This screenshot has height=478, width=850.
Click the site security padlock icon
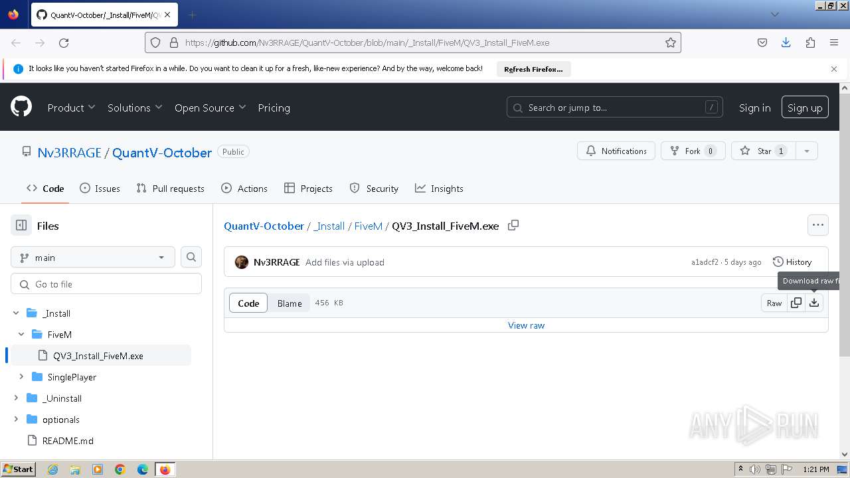pos(174,42)
